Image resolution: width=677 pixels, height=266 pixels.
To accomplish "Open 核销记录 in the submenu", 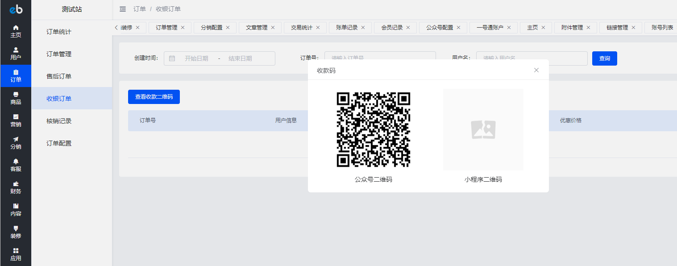I will 71,121.
